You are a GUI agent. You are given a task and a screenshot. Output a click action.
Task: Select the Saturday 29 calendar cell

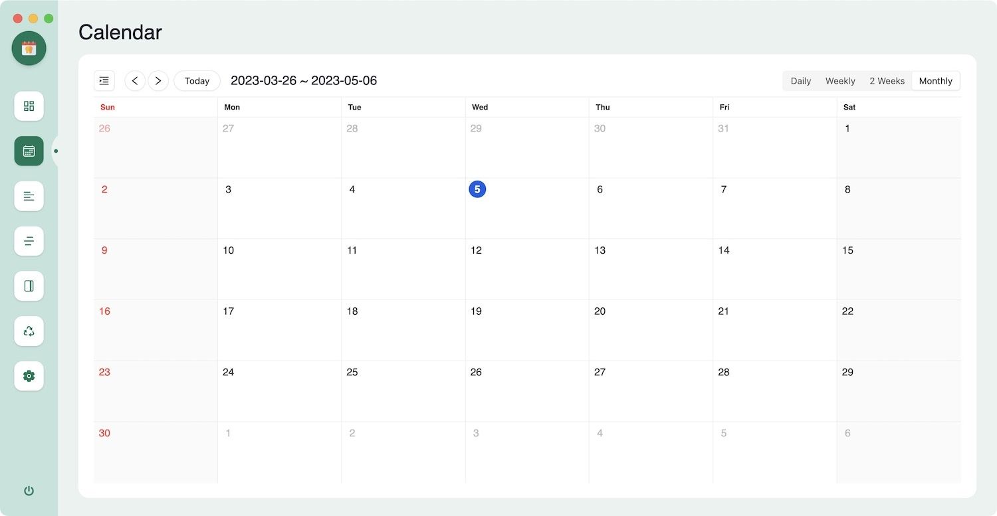tap(898, 391)
